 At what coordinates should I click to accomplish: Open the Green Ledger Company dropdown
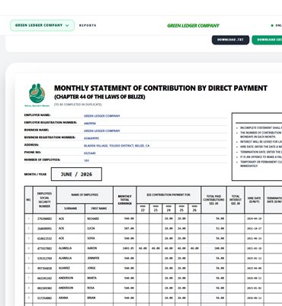pyautogui.click(x=42, y=25)
